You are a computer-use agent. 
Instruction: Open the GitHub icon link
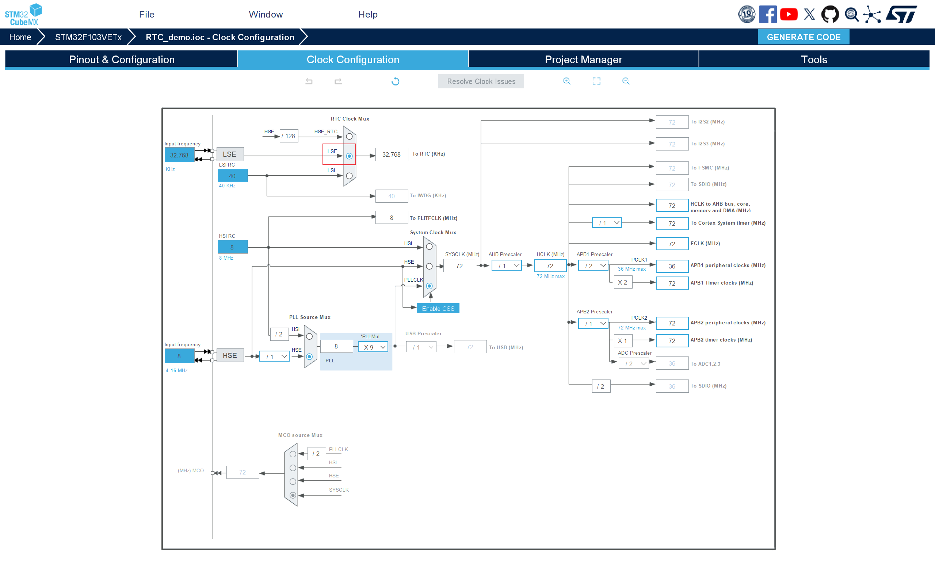pyautogui.click(x=830, y=14)
